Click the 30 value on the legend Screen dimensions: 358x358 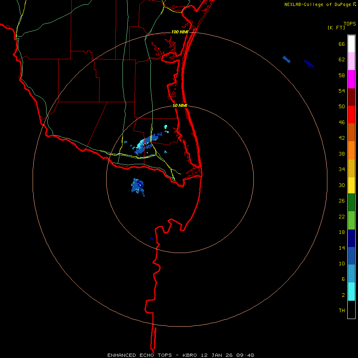pos(342,185)
